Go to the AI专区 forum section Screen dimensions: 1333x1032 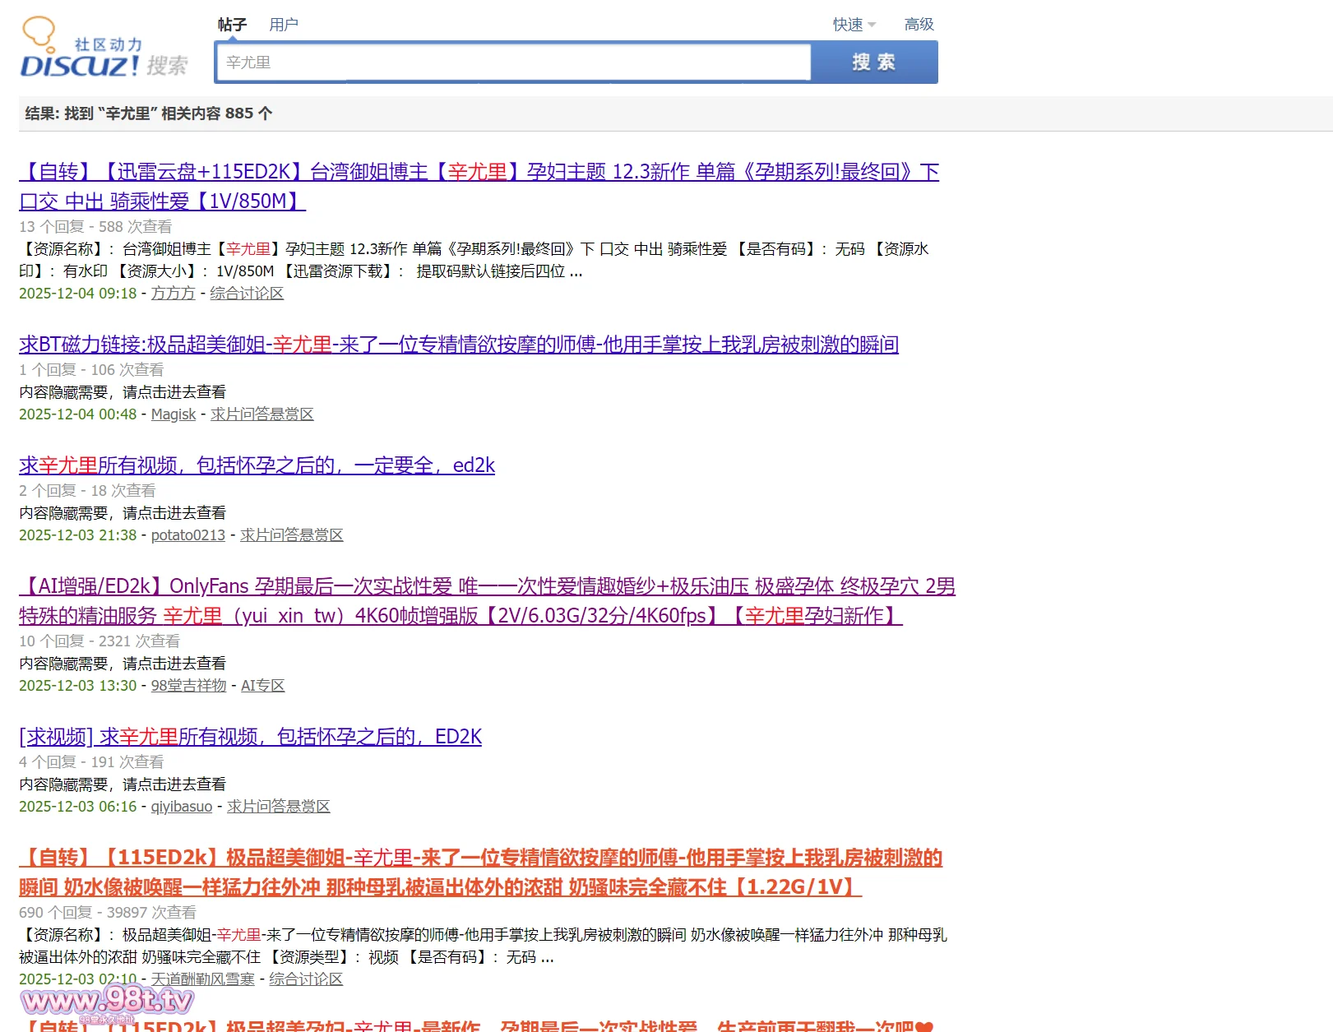click(262, 686)
